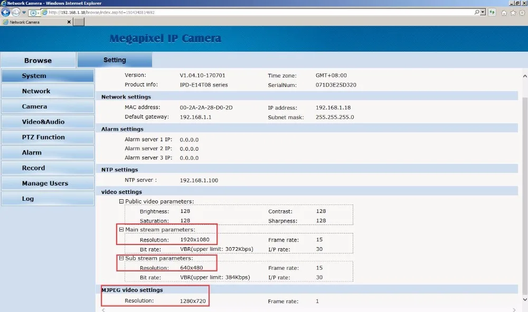Click product info IPD-E14T08 series
The width and height of the screenshot is (528, 312).
click(x=204, y=85)
